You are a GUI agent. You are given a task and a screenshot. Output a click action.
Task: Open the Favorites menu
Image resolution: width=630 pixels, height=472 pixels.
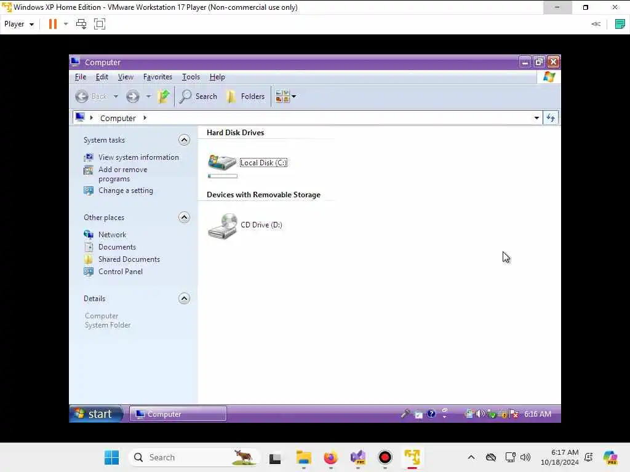coord(157,77)
